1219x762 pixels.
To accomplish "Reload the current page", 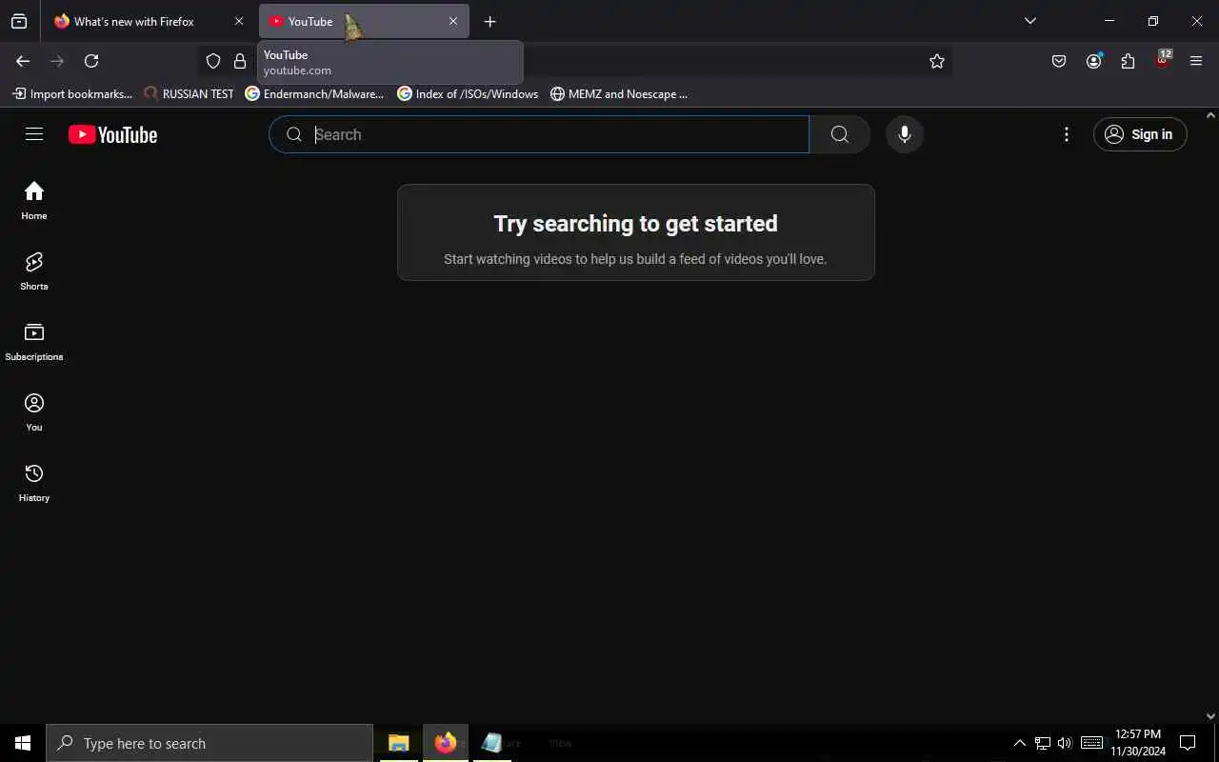I will (91, 61).
